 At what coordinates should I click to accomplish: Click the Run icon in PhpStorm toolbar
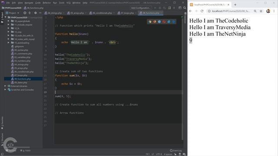pos(155,8)
